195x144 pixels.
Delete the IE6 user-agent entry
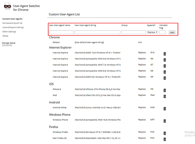pyautogui.click(x=165, y=60)
